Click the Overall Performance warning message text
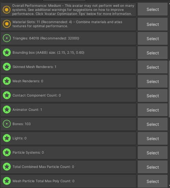This screenshot has width=170, height=188. point(73,10)
